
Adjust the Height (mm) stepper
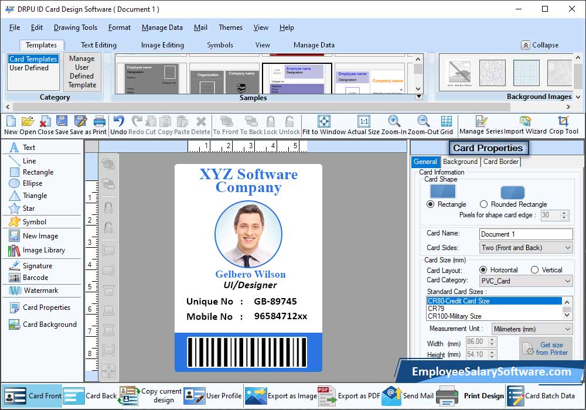click(x=492, y=354)
